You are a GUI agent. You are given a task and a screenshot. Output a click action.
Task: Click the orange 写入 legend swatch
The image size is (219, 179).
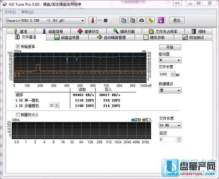[143, 120]
